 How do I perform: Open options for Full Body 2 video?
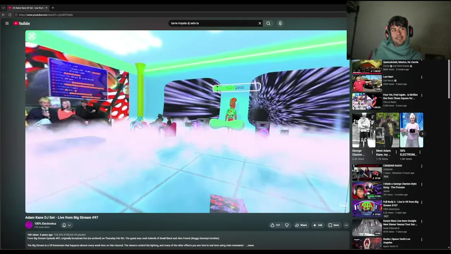pyautogui.click(x=422, y=202)
